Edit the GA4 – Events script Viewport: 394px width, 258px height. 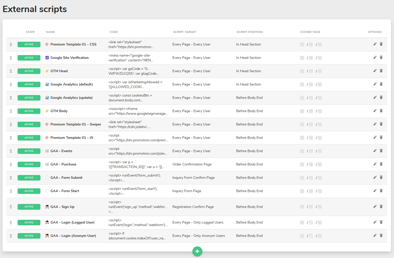(x=375, y=151)
